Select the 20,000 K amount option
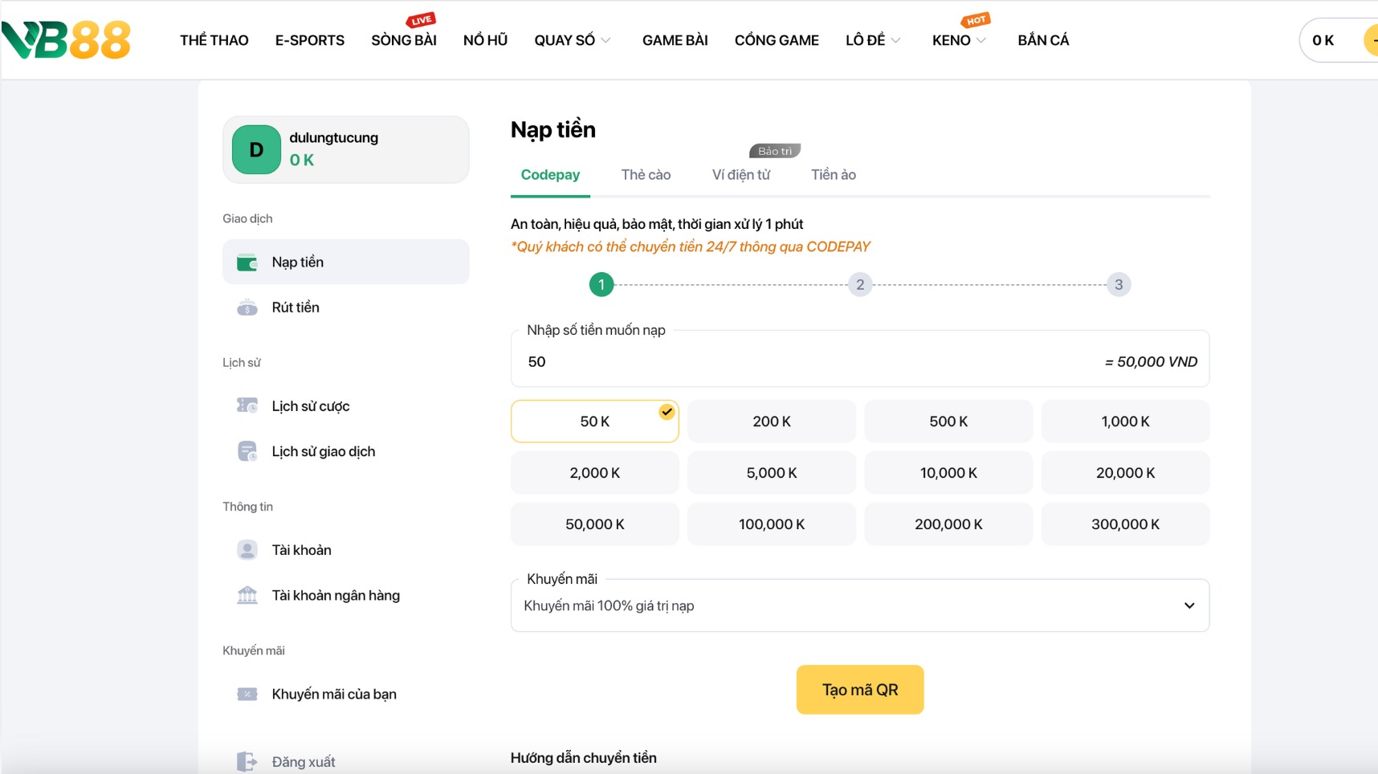 click(1125, 473)
